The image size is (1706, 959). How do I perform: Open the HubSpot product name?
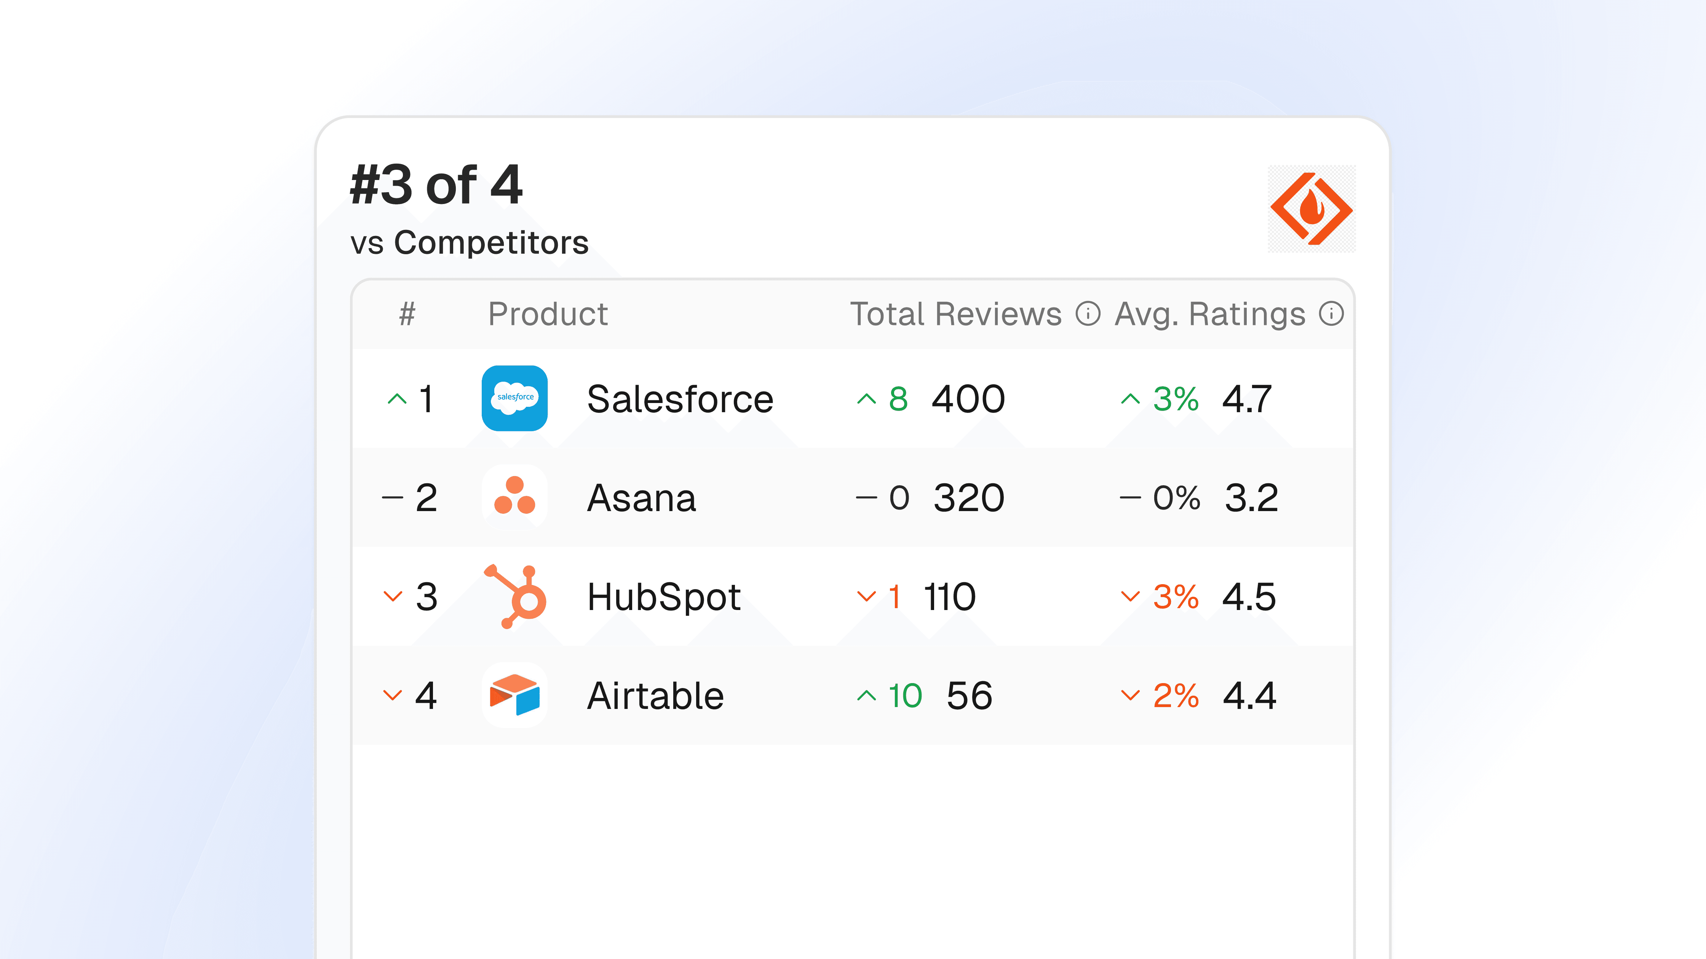pyautogui.click(x=664, y=597)
